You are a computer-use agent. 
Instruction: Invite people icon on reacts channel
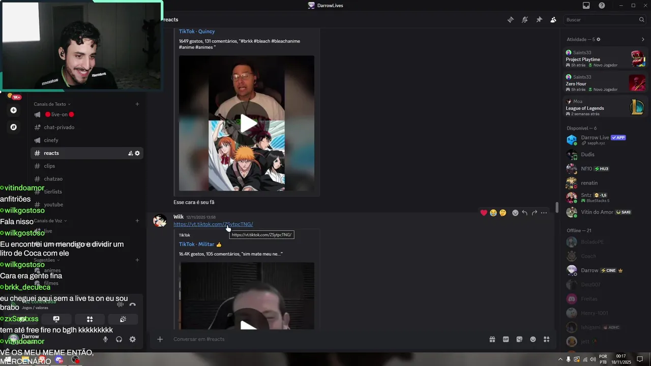coord(130,153)
